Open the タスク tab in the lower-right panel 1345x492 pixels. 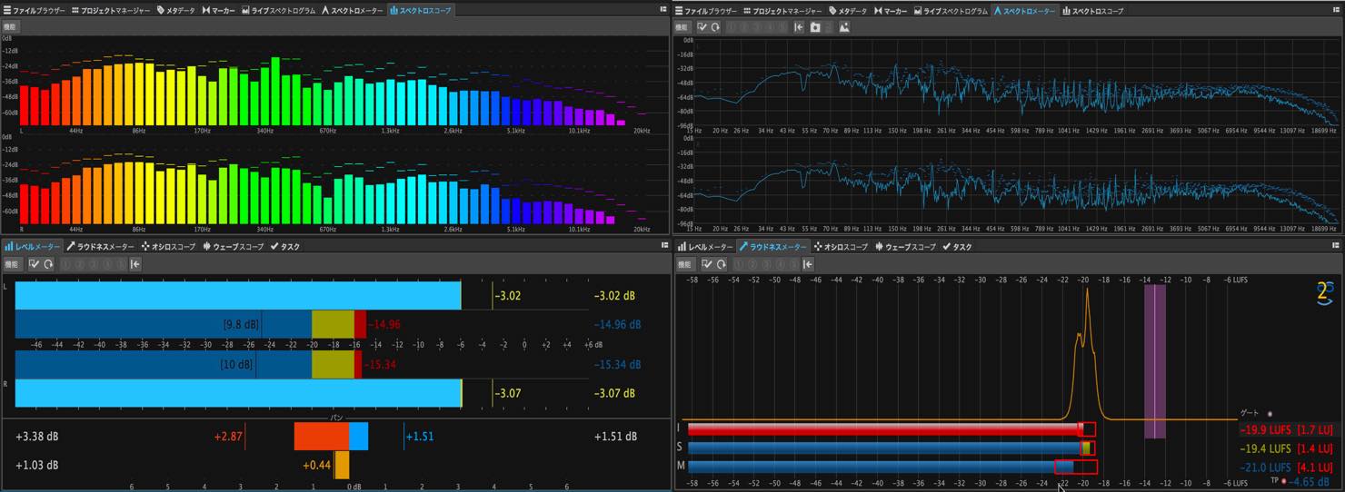958,247
